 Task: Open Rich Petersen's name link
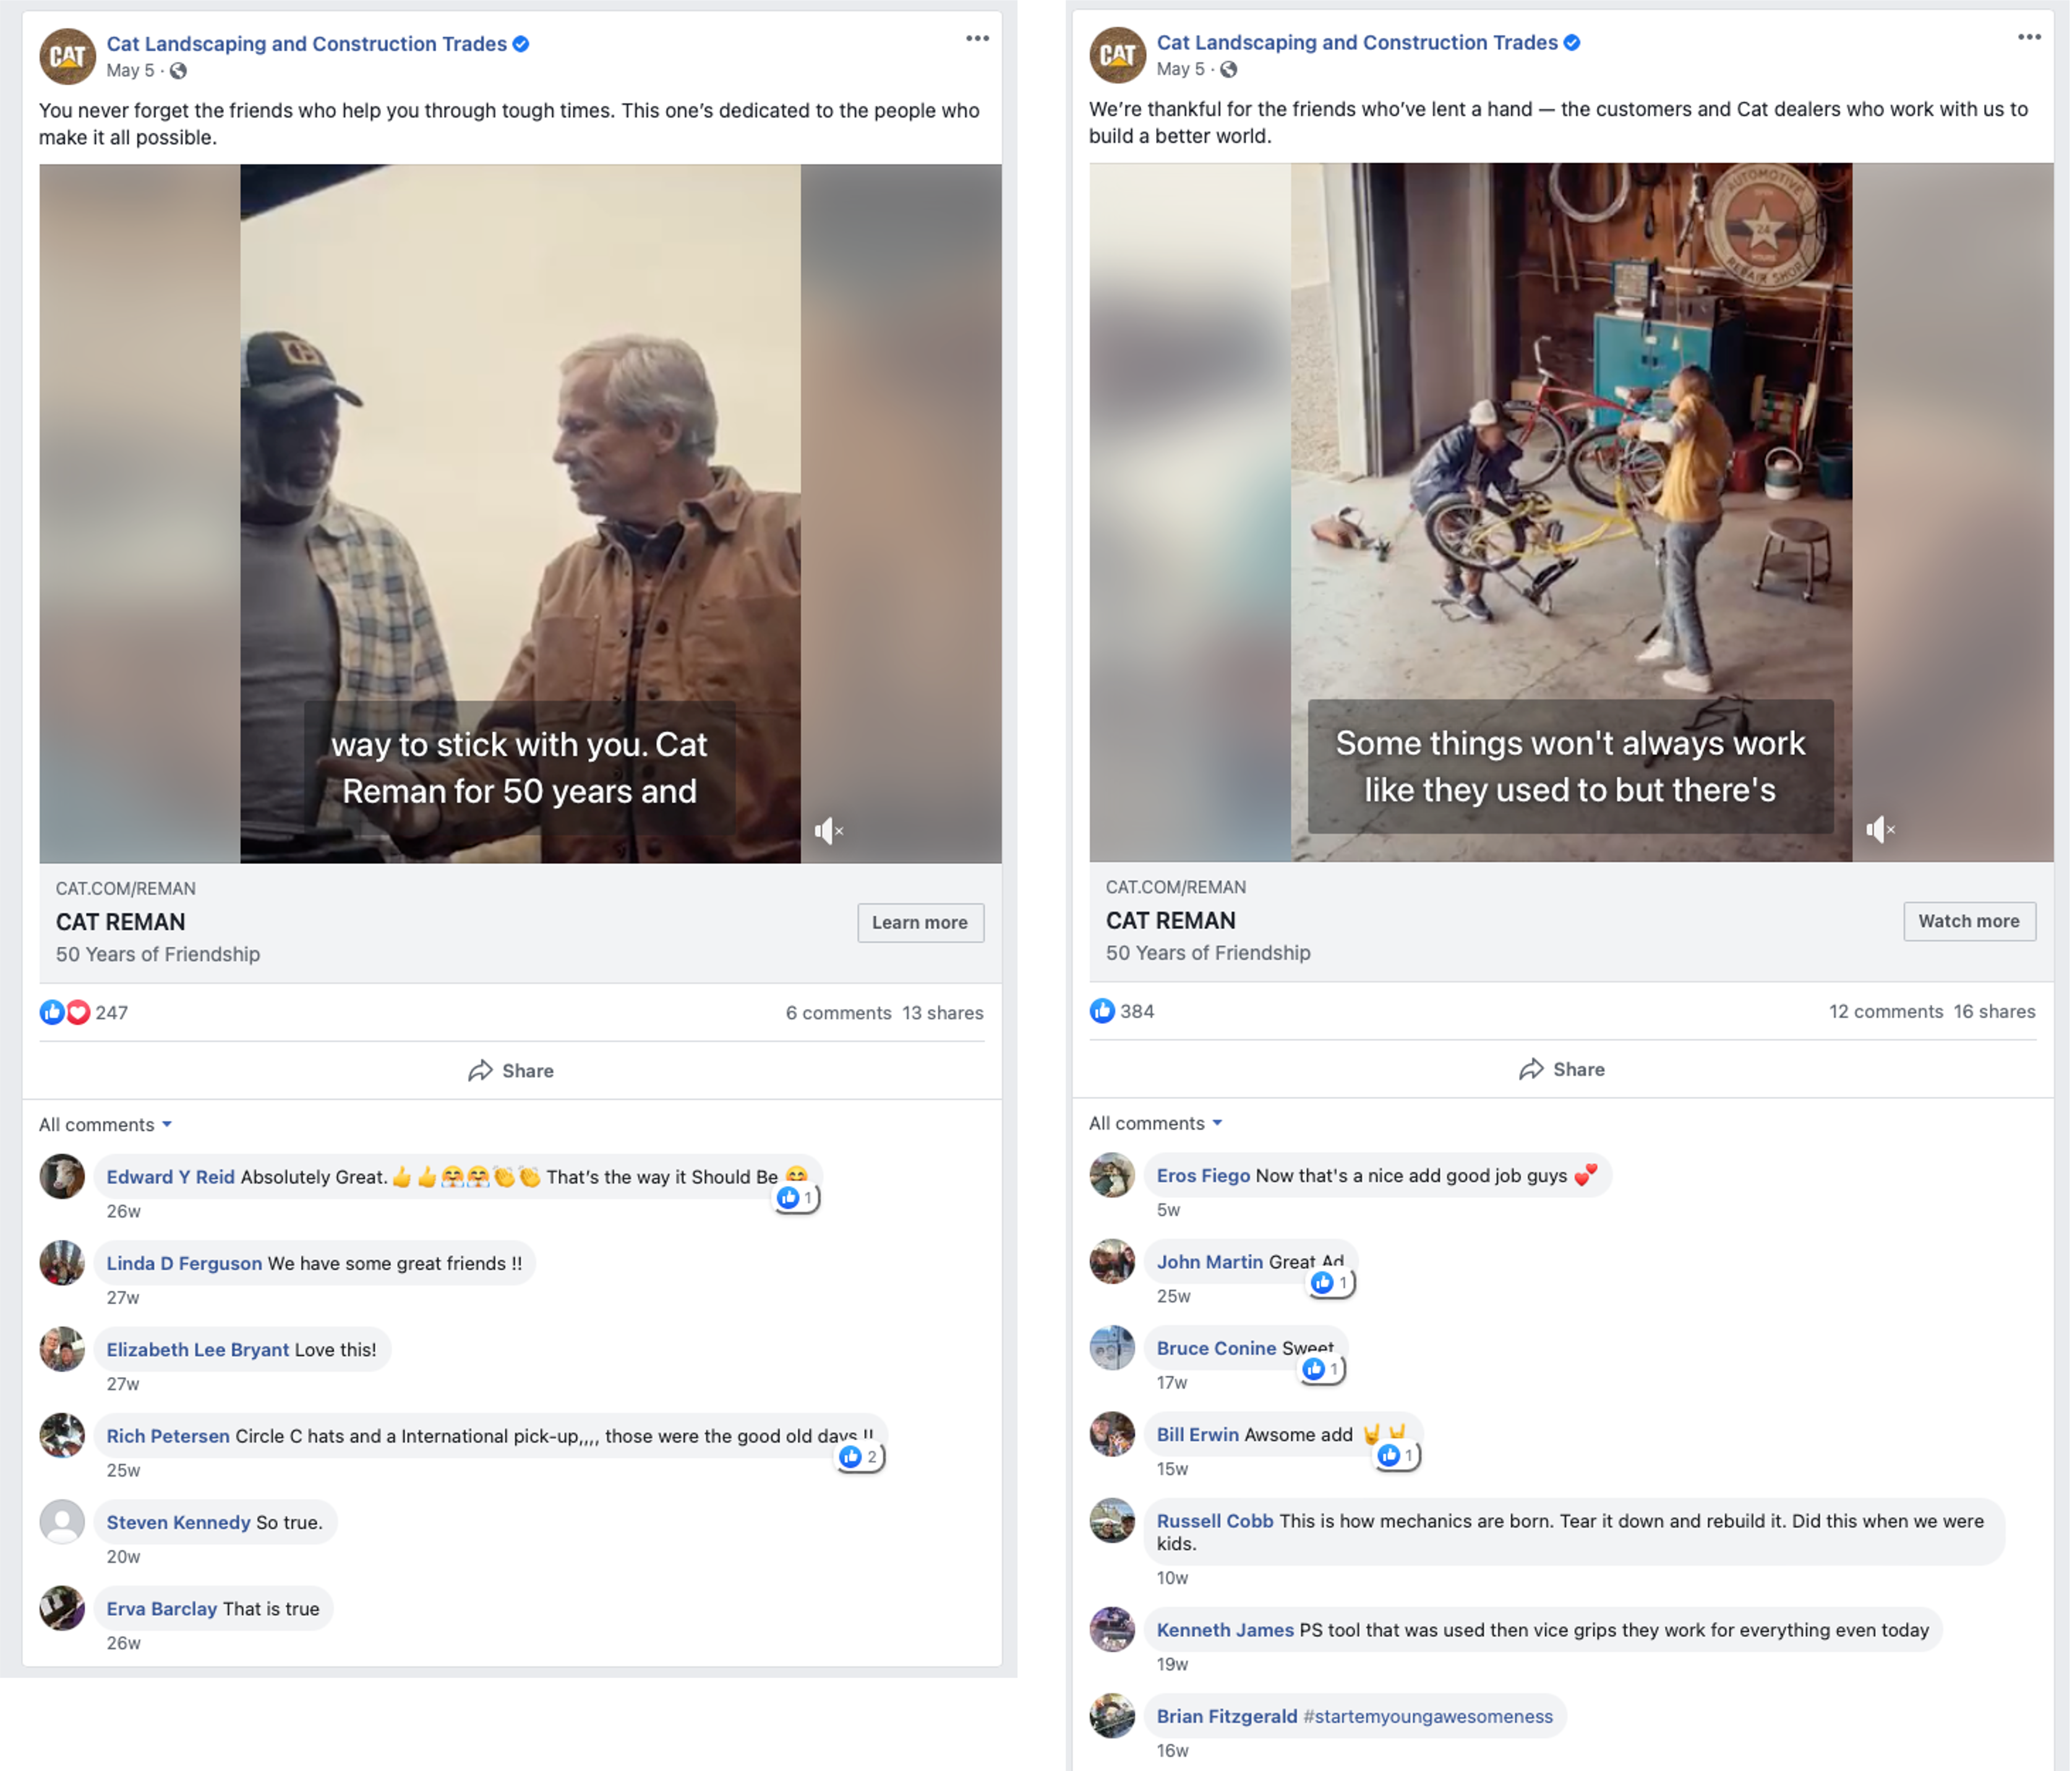(168, 1436)
